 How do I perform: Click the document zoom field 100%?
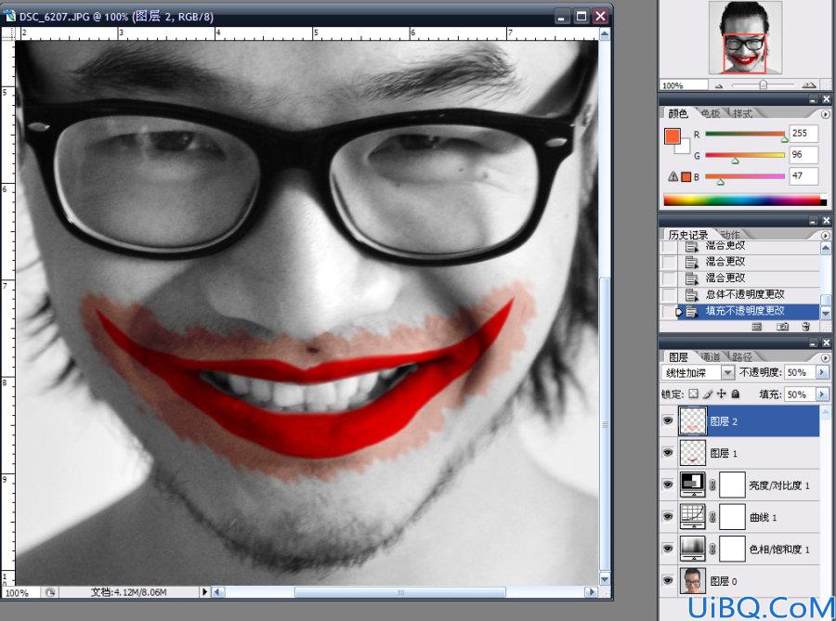pyautogui.click(x=21, y=592)
